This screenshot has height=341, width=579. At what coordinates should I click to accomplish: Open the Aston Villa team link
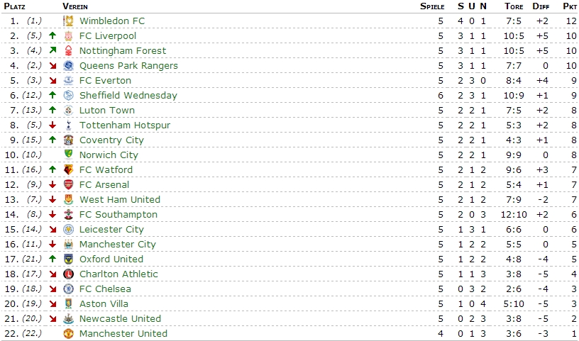click(104, 303)
